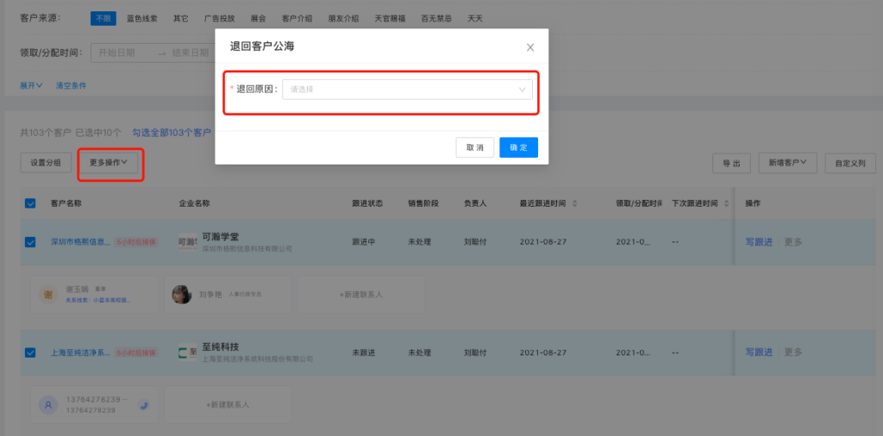The height and width of the screenshot is (436, 883).
Task: Click the user avatar icon for 13764278239
Action: (x=48, y=403)
